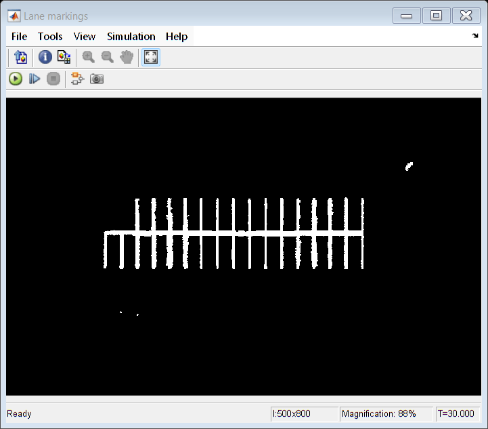Open the video information icon
Viewport: 488px width, 429px height.
coord(45,58)
